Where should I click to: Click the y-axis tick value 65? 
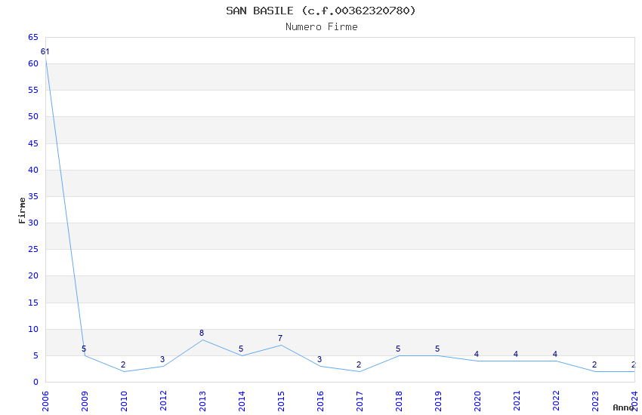[x=33, y=37]
